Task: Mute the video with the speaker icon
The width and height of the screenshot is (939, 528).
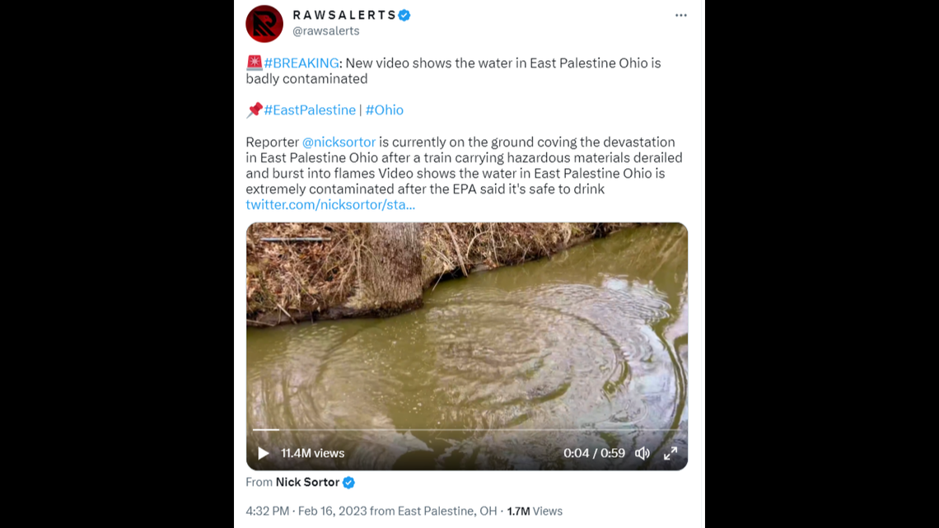Action: [x=642, y=453]
